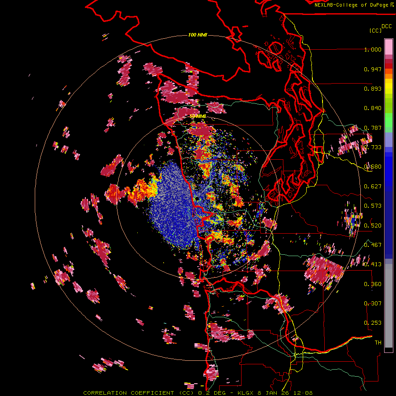Select the DCC product label
Viewport: 396px width, 396px height.
pos(386,26)
